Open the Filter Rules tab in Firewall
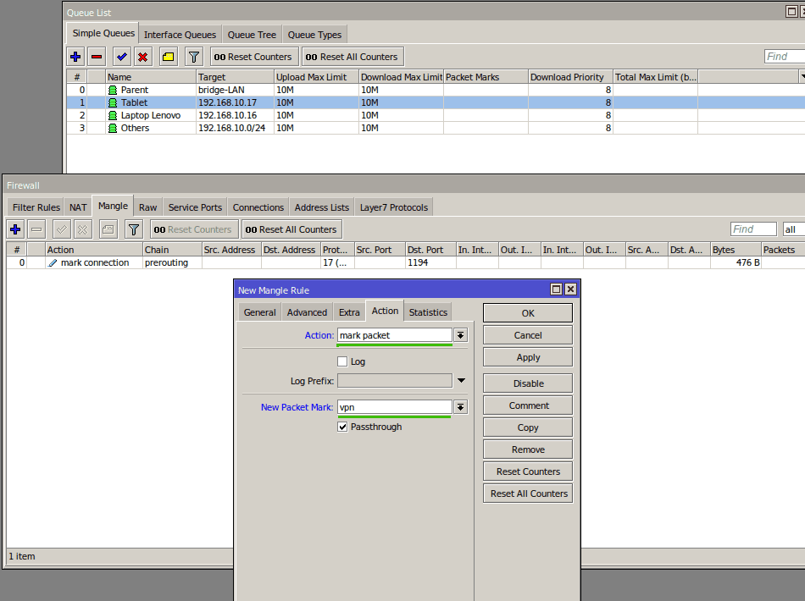The image size is (805, 601). click(x=36, y=207)
